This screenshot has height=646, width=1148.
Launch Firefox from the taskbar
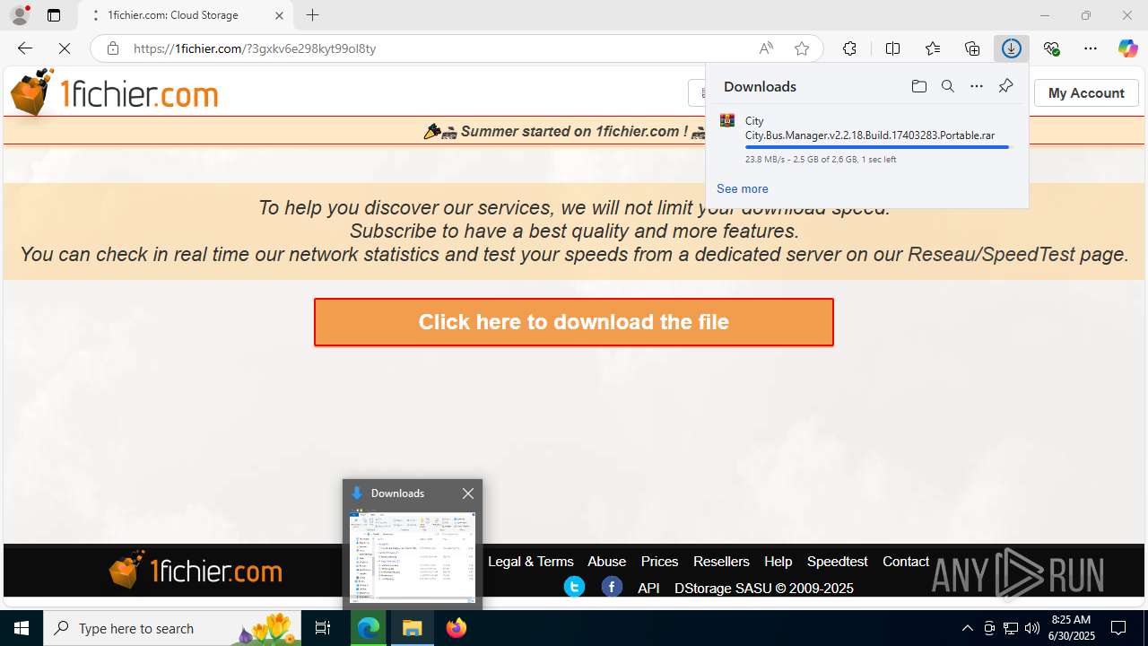[456, 628]
